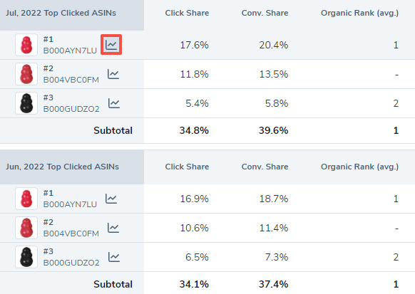Open trend chart for June #3 B000GUDZO2
415x294 pixels.
click(114, 257)
